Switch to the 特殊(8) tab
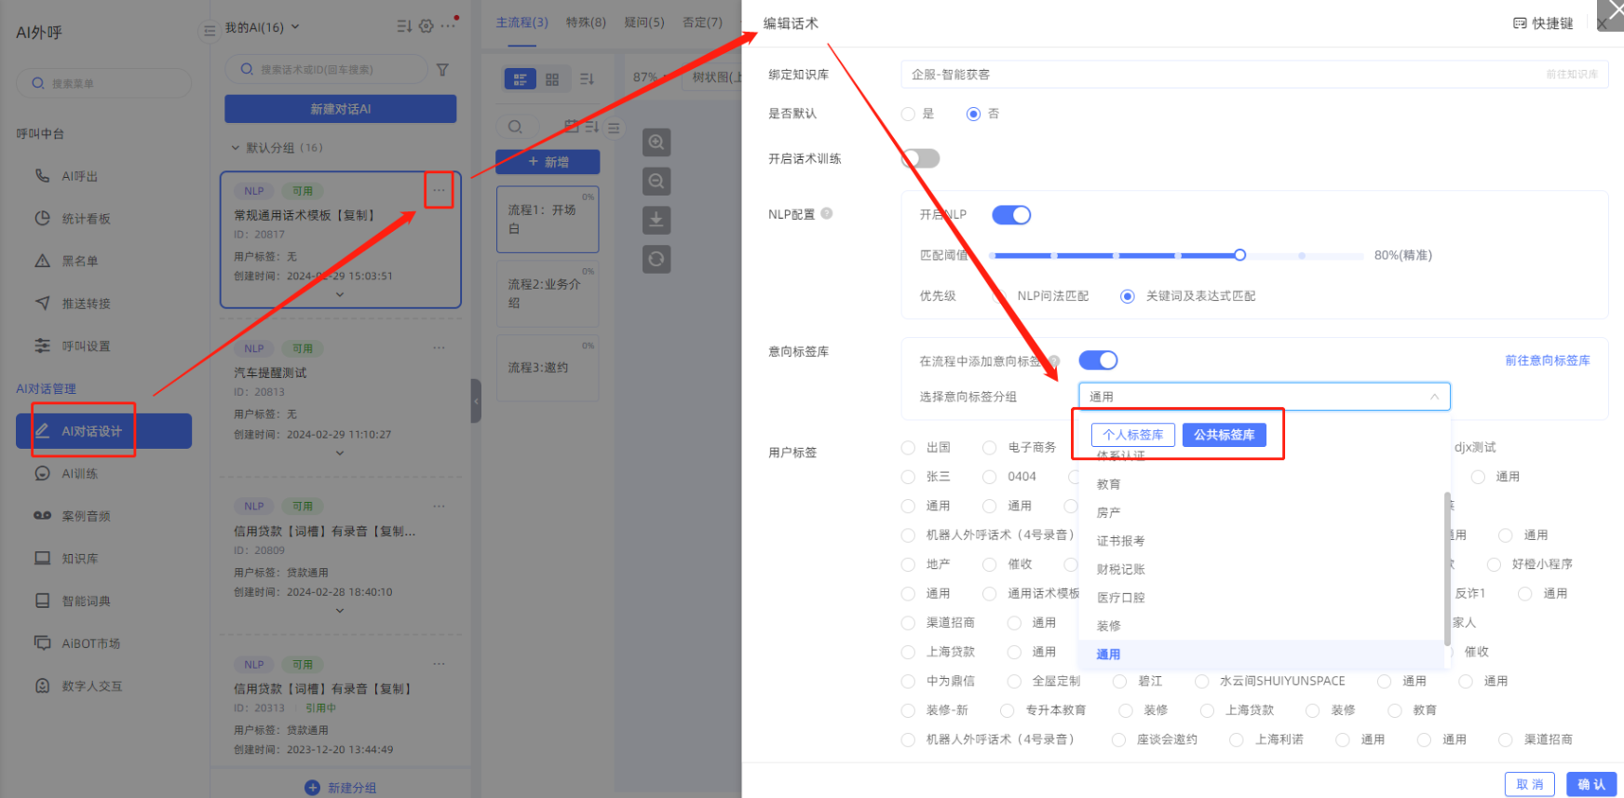Image resolution: width=1624 pixels, height=798 pixels. click(586, 22)
